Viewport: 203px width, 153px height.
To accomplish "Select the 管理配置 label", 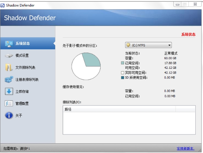I will tap(22, 103).
